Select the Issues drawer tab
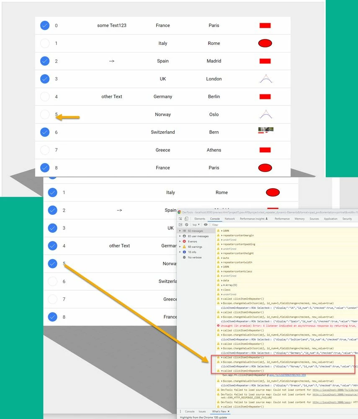 [x=202, y=411]
